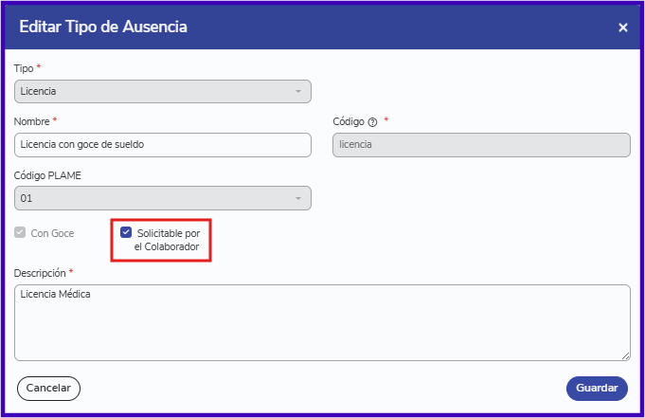Click the help icon beside Código
The image size is (645, 418).
(x=372, y=122)
